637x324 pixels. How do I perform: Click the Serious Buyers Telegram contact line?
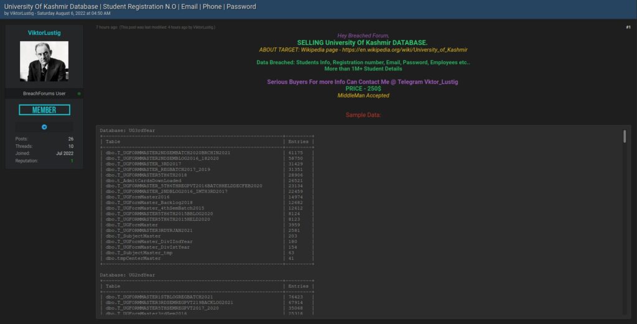pyautogui.click(x=363, y=82)
